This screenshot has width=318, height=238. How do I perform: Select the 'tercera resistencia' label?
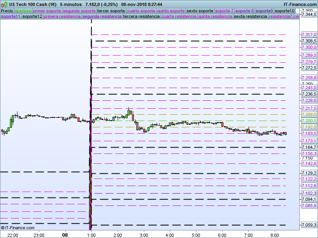tap(141, 17)
